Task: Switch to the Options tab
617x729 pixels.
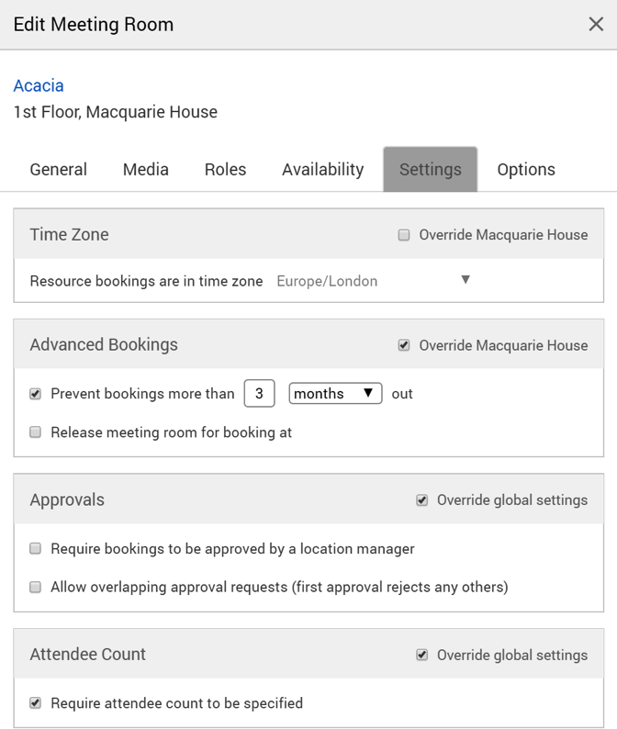Action: pyautogui.click(x=526, y=170)
